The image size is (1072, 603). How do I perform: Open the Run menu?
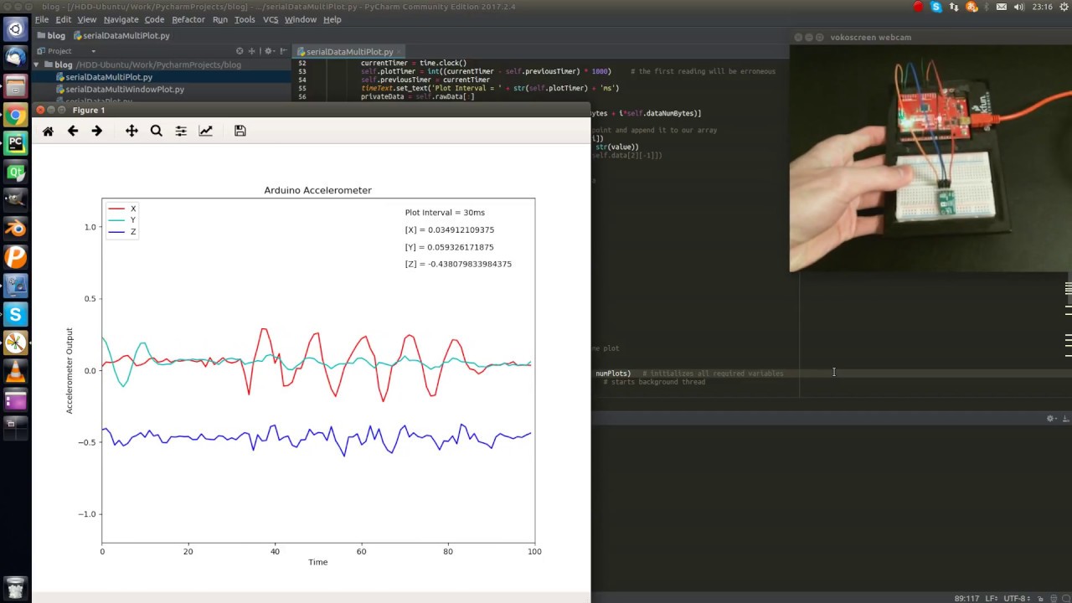(219, 19)
